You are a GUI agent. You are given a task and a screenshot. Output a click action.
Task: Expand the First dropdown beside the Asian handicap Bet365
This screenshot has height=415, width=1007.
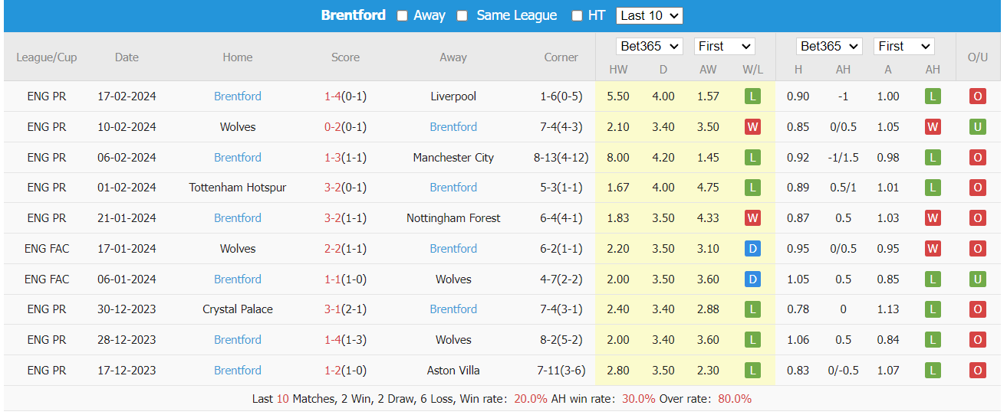click(903, 46)
